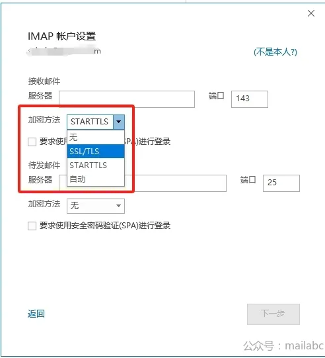Click the incoming port field showing 143

pos(250,99)
